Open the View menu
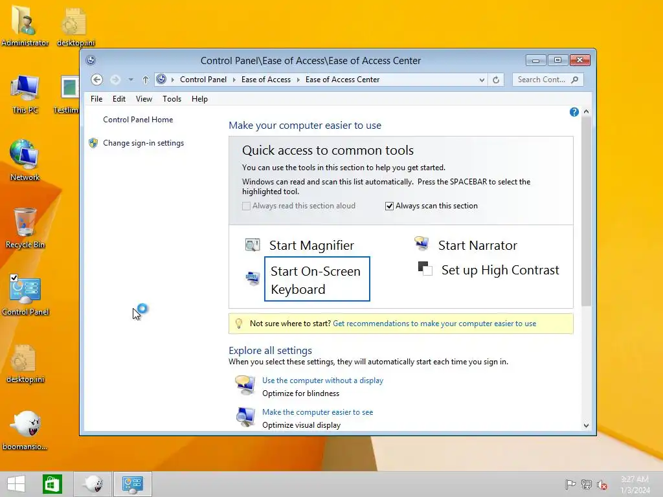 [144, 99]
